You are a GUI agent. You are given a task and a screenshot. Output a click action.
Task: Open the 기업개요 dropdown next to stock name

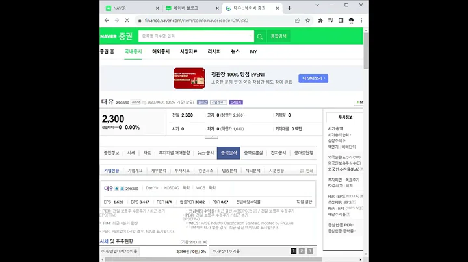tap(218, 102)
